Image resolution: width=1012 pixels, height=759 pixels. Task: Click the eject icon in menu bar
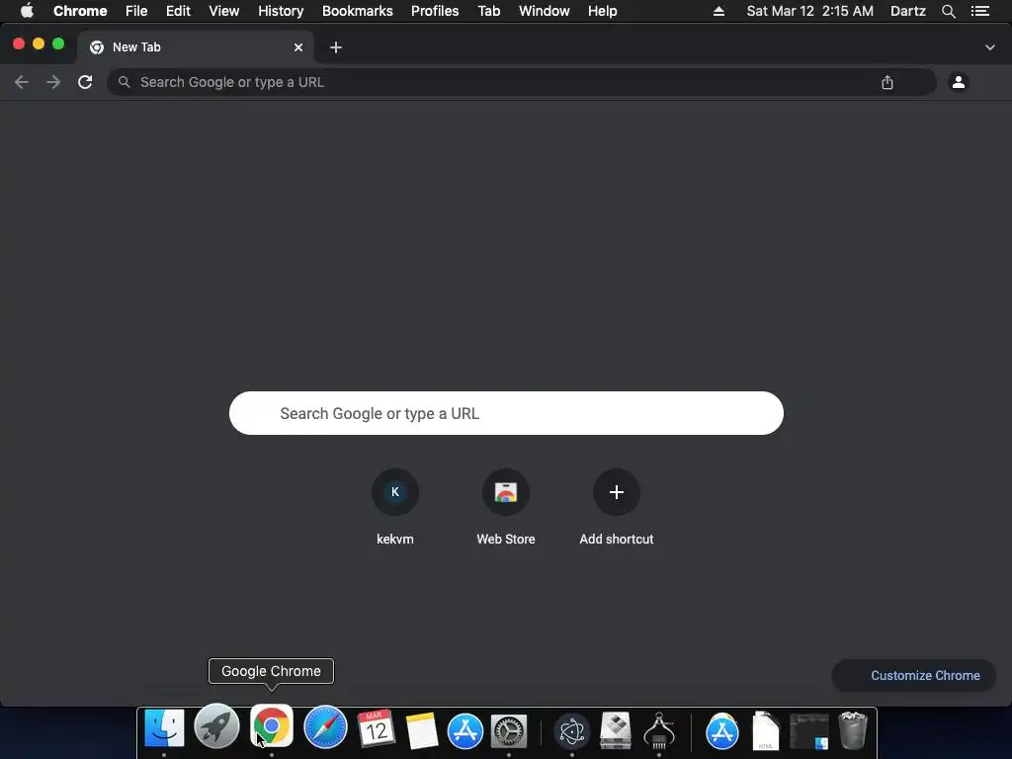click(x=718, y=11)
